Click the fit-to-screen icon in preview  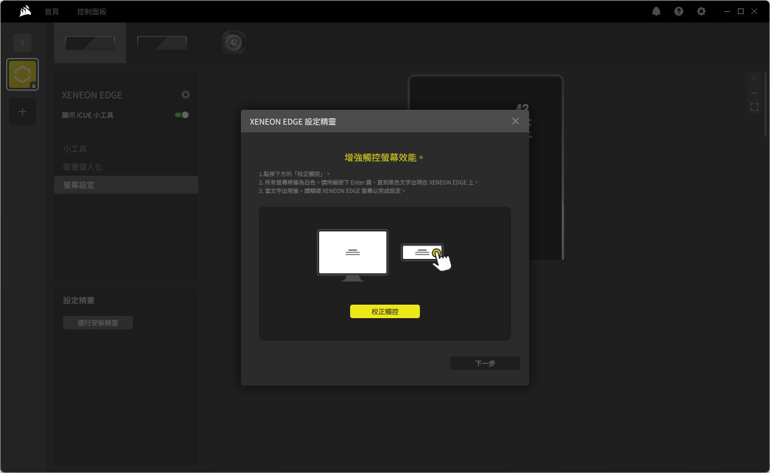[x=754, y=107]
